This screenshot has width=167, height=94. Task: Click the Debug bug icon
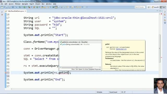[x=20, y=7]
